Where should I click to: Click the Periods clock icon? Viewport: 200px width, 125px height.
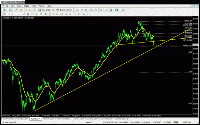(116, 10)
